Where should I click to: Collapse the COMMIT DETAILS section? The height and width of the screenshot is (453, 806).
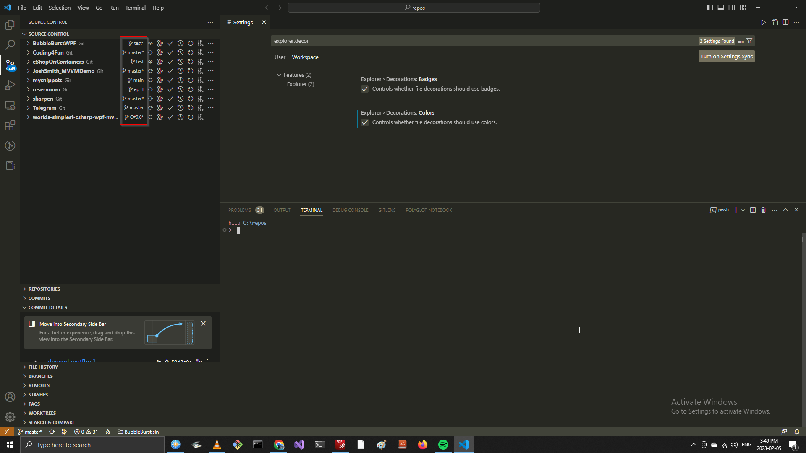tap(47, 307)
